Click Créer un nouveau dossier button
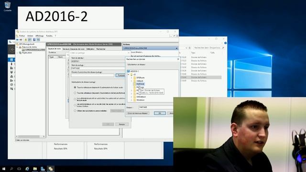 [x=137, y=113]
